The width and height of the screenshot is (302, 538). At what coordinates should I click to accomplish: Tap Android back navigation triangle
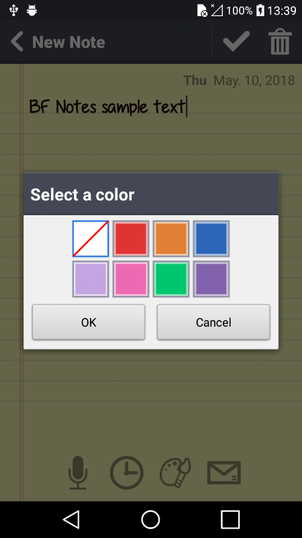72,519
